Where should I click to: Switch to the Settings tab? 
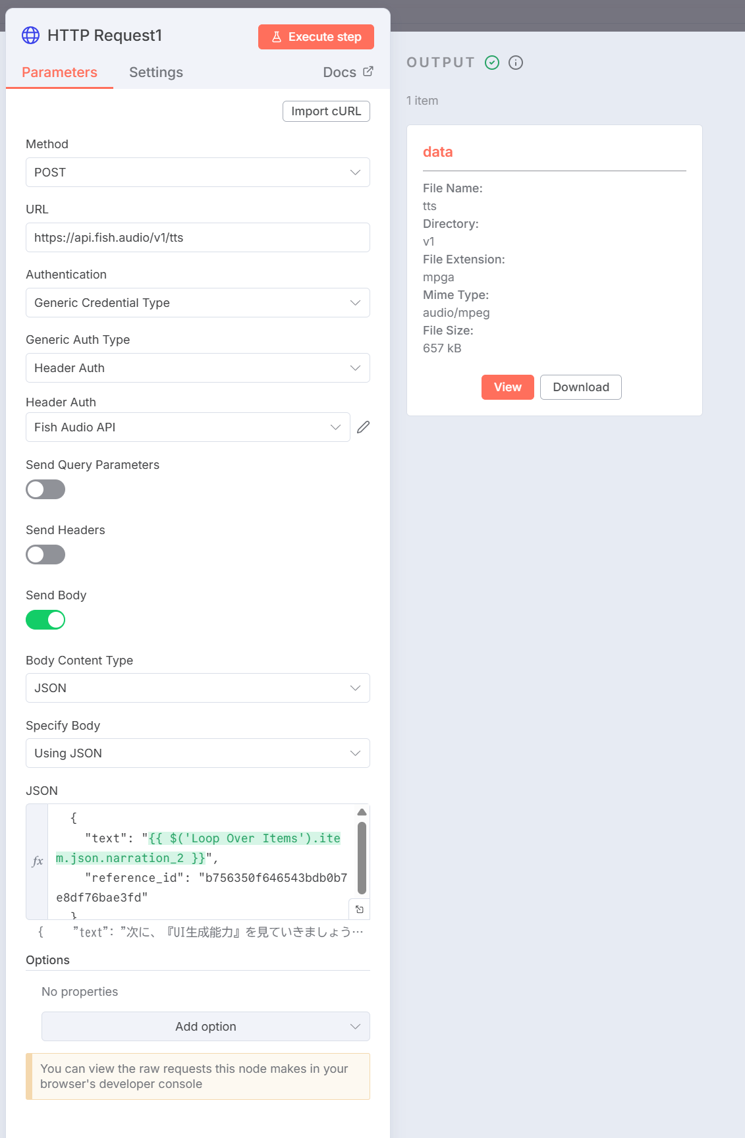coord(156,72)
